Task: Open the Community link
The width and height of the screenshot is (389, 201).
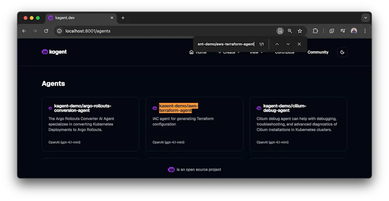Action: (318, 52)
